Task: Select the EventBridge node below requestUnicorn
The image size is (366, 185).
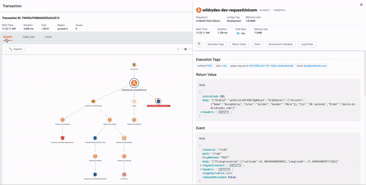Action: [x=134, y=101]
